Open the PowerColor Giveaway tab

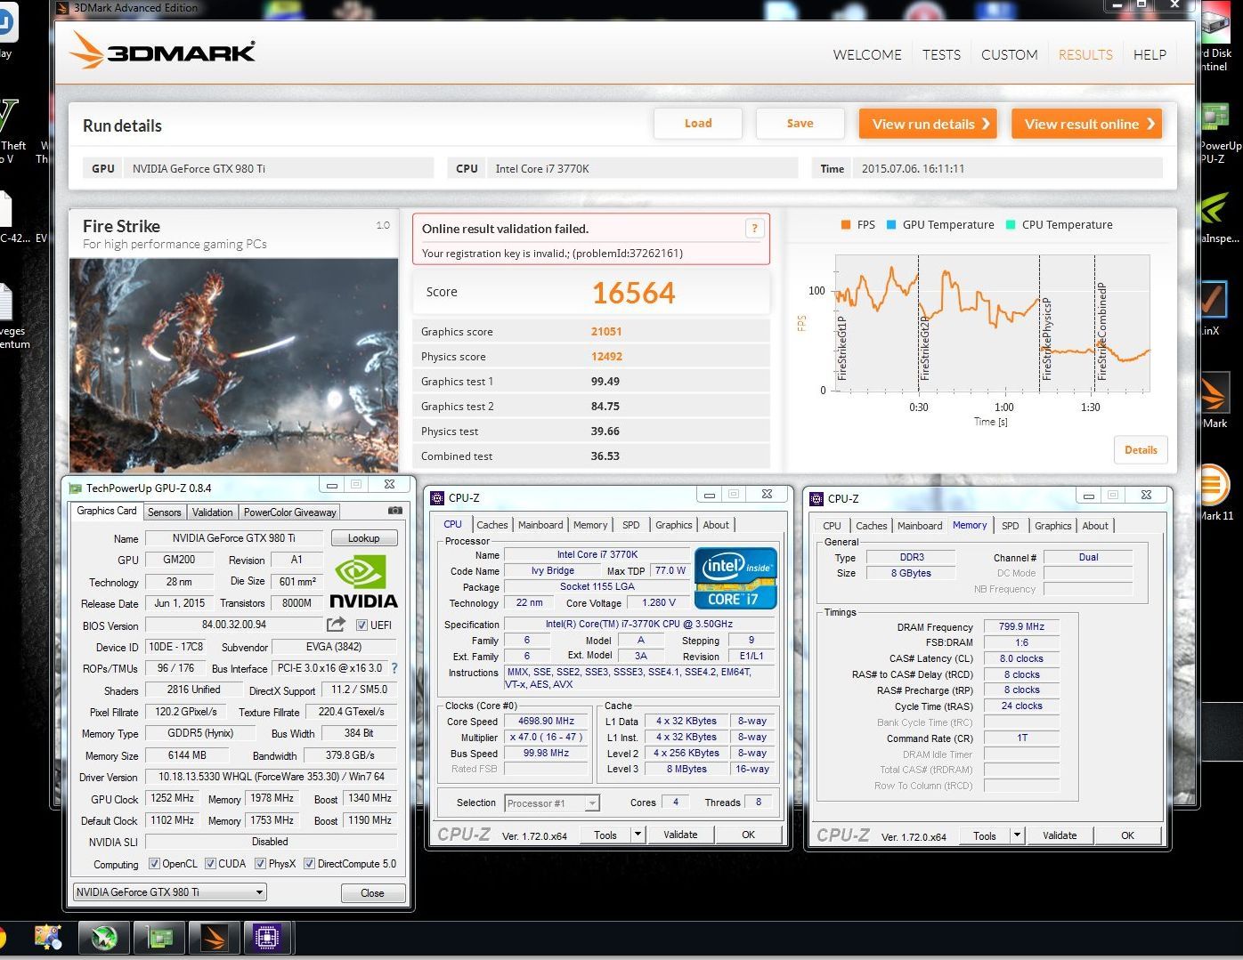point(289,512)
